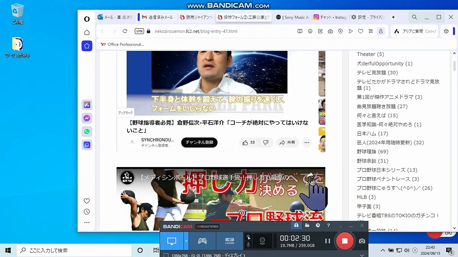The height and width of the screenshot is (257, 458).
Task: Open reader mode book icon
Action: (x=300, y=31)
